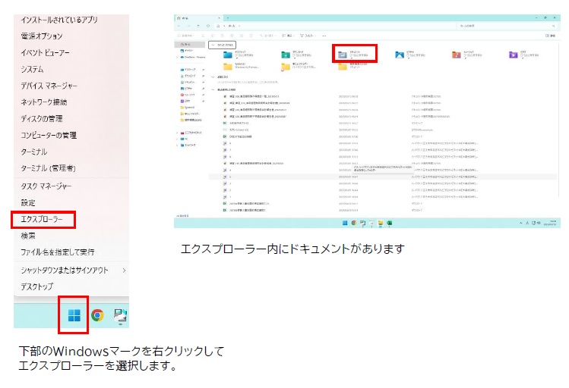Image resolution: width=569 pixels, height=388 pixels.
Task: Open Google Chrome from the taskbar
Action: 97,316
